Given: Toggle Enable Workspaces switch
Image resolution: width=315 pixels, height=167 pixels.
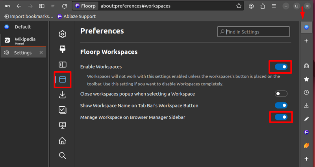Looking at the screenshot, I should (x=281, y=67).
